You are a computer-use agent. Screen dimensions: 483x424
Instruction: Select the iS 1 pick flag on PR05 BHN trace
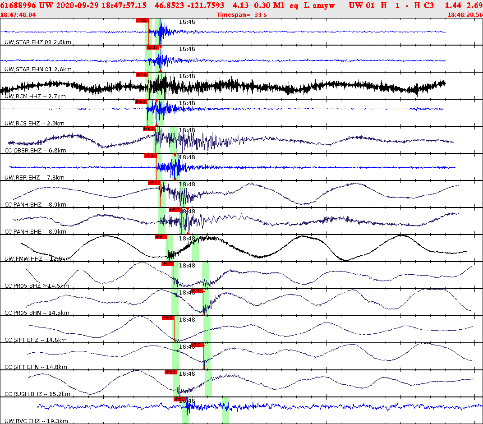point(196,292)
